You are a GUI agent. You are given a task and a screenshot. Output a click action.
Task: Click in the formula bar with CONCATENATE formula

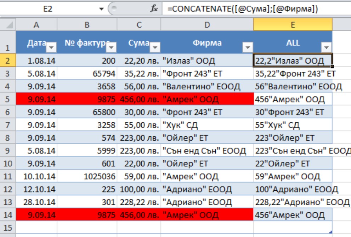(x=256, y=9)
